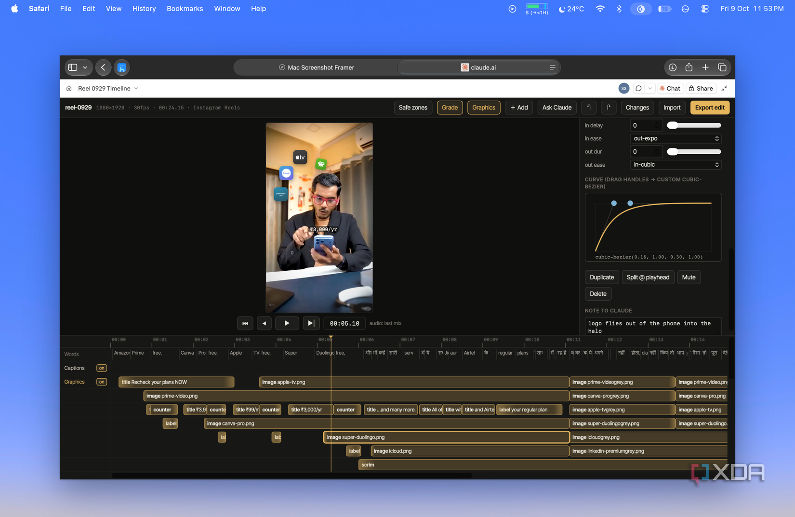Click the home icon beside Reel 0929 Timeline
This screenshot has width=795, height=517.
[69, 88]
